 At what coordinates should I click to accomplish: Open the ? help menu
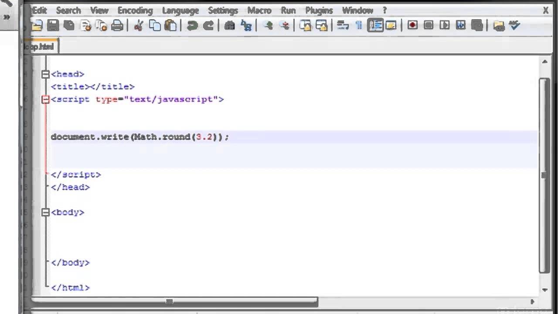384,10
